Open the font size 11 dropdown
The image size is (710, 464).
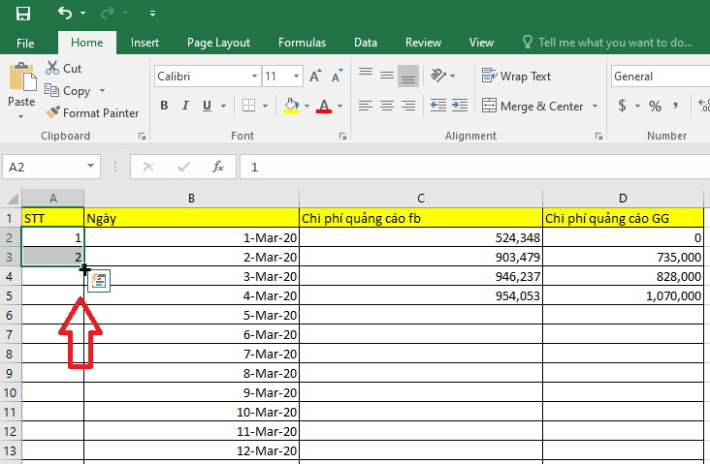296,76
